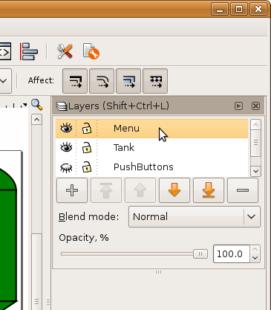Screen dimensions: 271x310
Task: Select the Menu layer name
Action: tap(126, 129)
